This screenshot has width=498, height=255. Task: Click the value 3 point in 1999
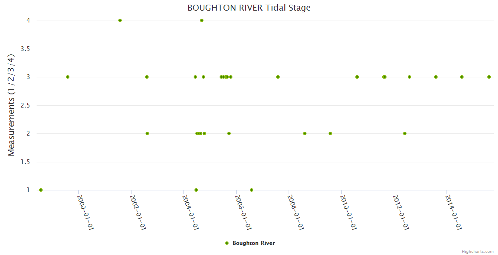[68, 77]
